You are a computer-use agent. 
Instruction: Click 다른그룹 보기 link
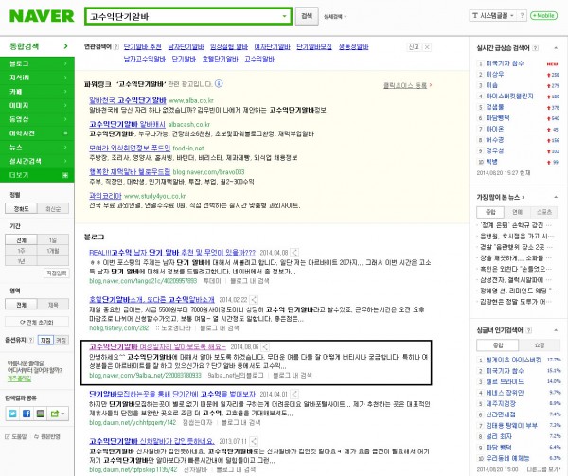[x=542, y=469]
